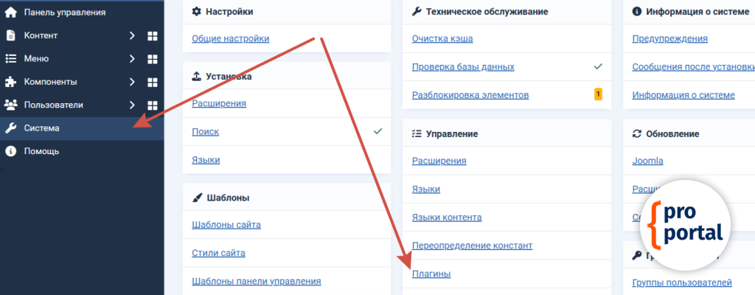Screen dimensions: 755x295
Task: Open Помощь in the sidebar menu
Action: pyautogui.click(x=41, y=151)
